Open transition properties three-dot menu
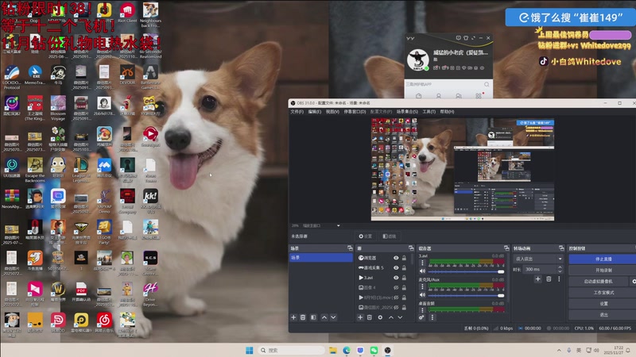 559,279
